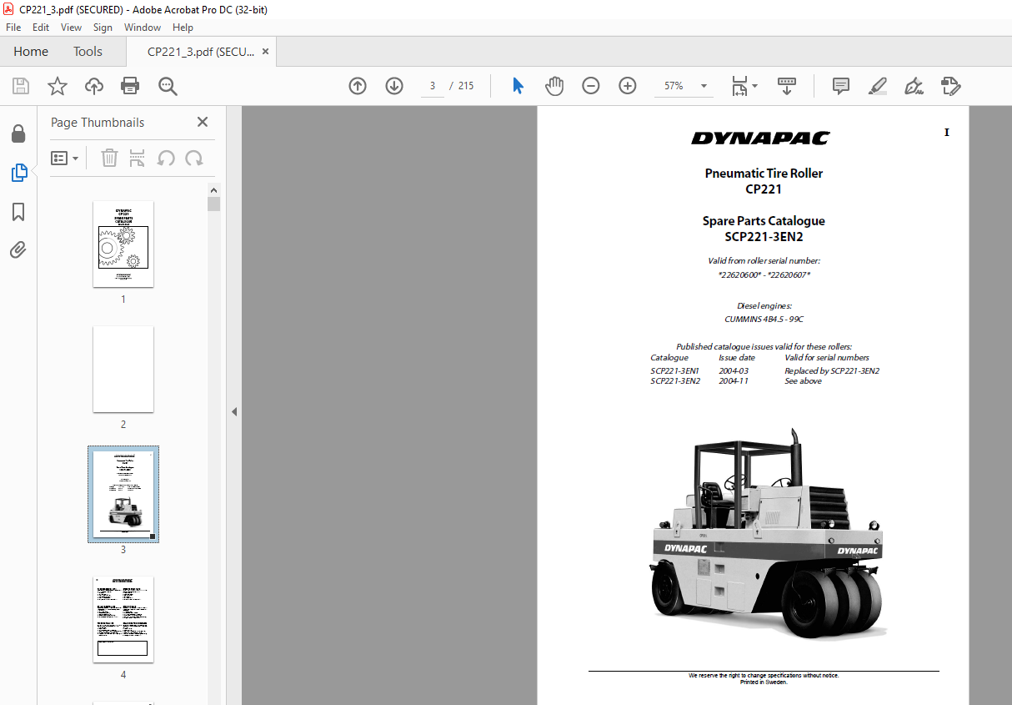
Task: Open the Bookmarks panel
Action: tap(18, 212)
